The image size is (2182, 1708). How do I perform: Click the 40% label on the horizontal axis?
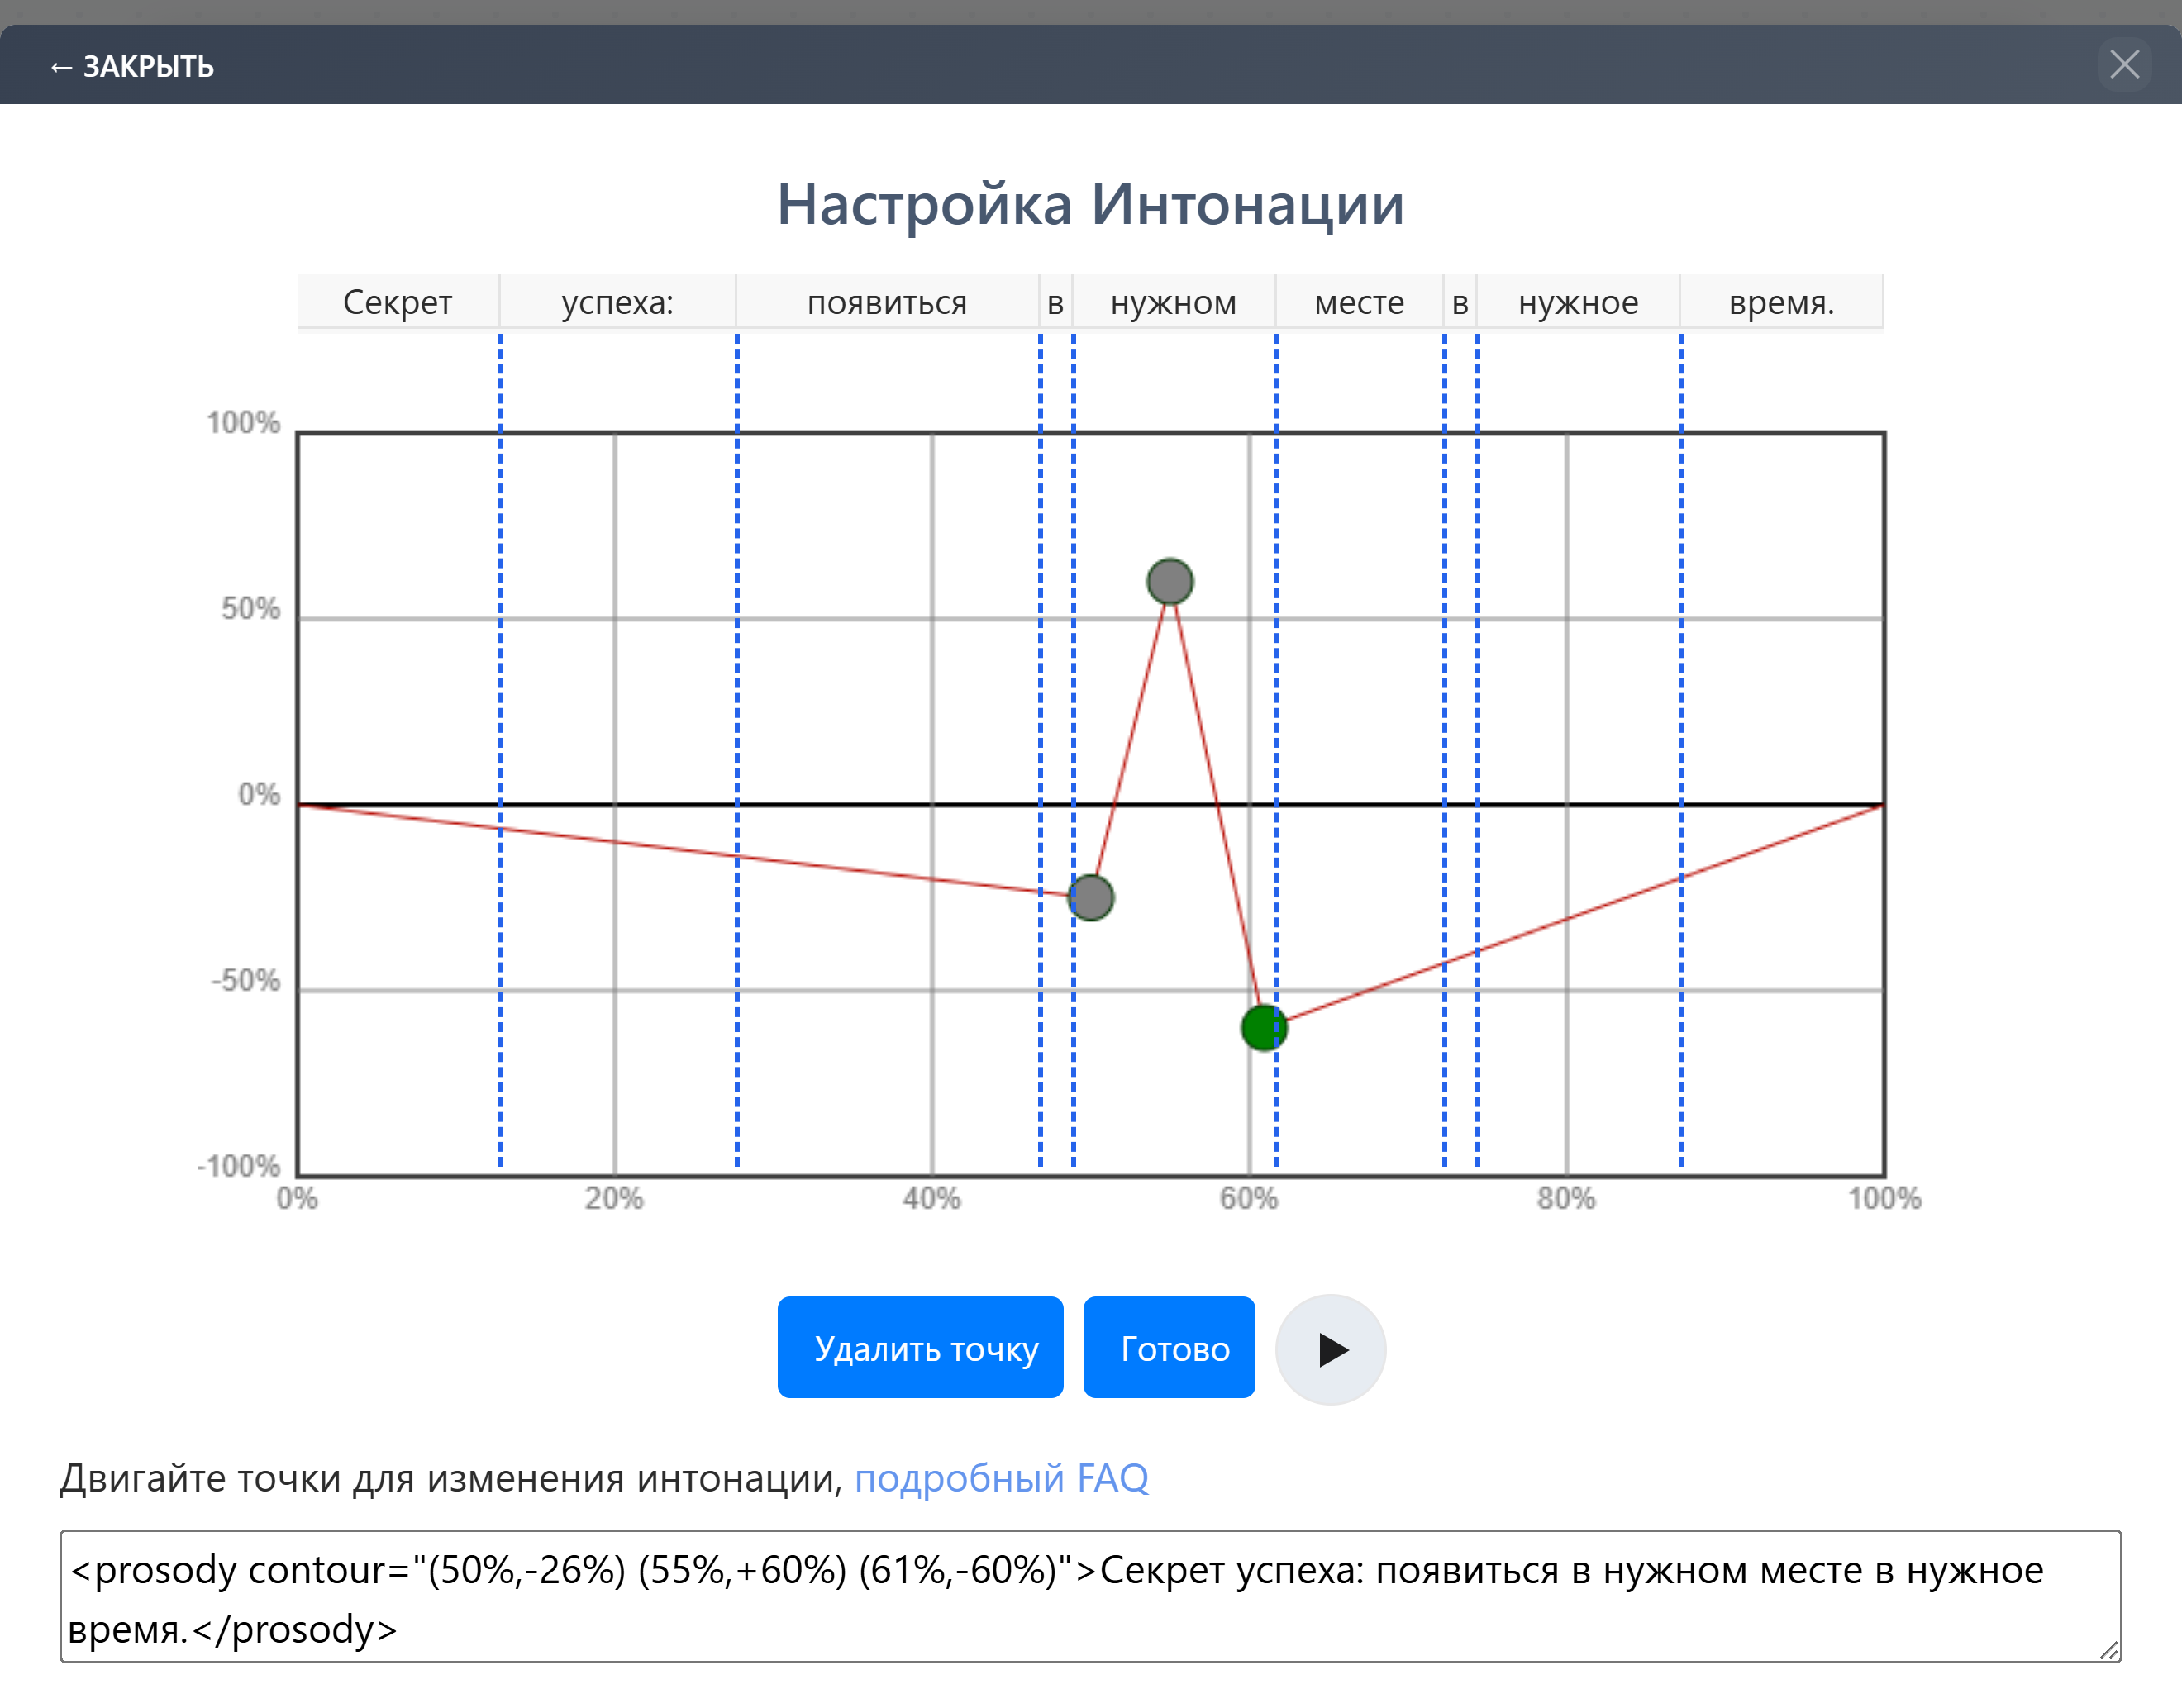click(931, 1198)
